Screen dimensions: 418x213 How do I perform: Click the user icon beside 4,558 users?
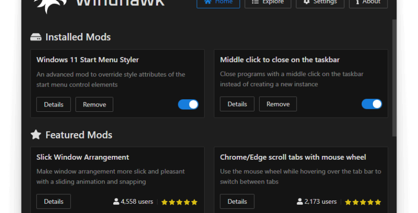click(x=116, y=201)
